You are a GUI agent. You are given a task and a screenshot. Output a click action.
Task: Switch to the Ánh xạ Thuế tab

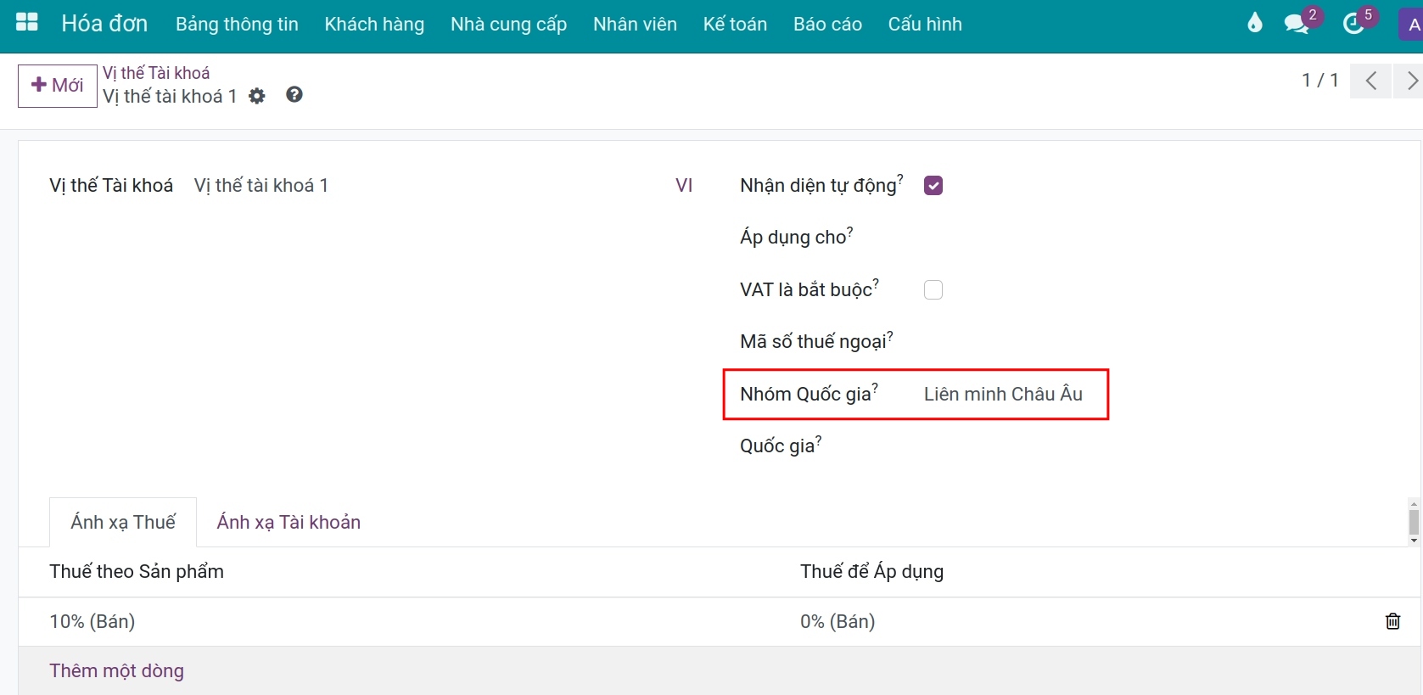(x=123, y=522)
